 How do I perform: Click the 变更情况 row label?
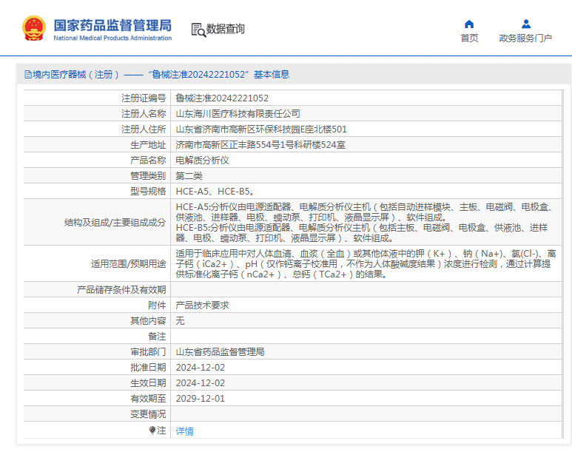tap(148, 414)
